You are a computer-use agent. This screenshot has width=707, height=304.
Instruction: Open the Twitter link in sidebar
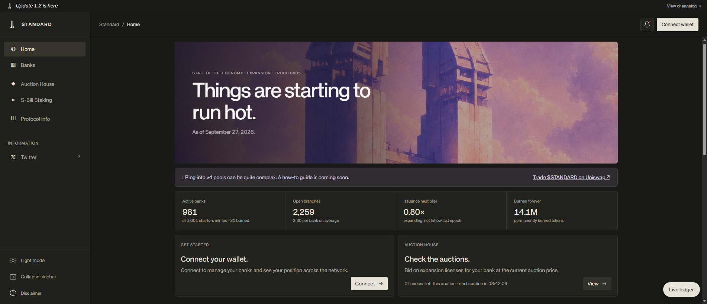(x=45, y=157)
